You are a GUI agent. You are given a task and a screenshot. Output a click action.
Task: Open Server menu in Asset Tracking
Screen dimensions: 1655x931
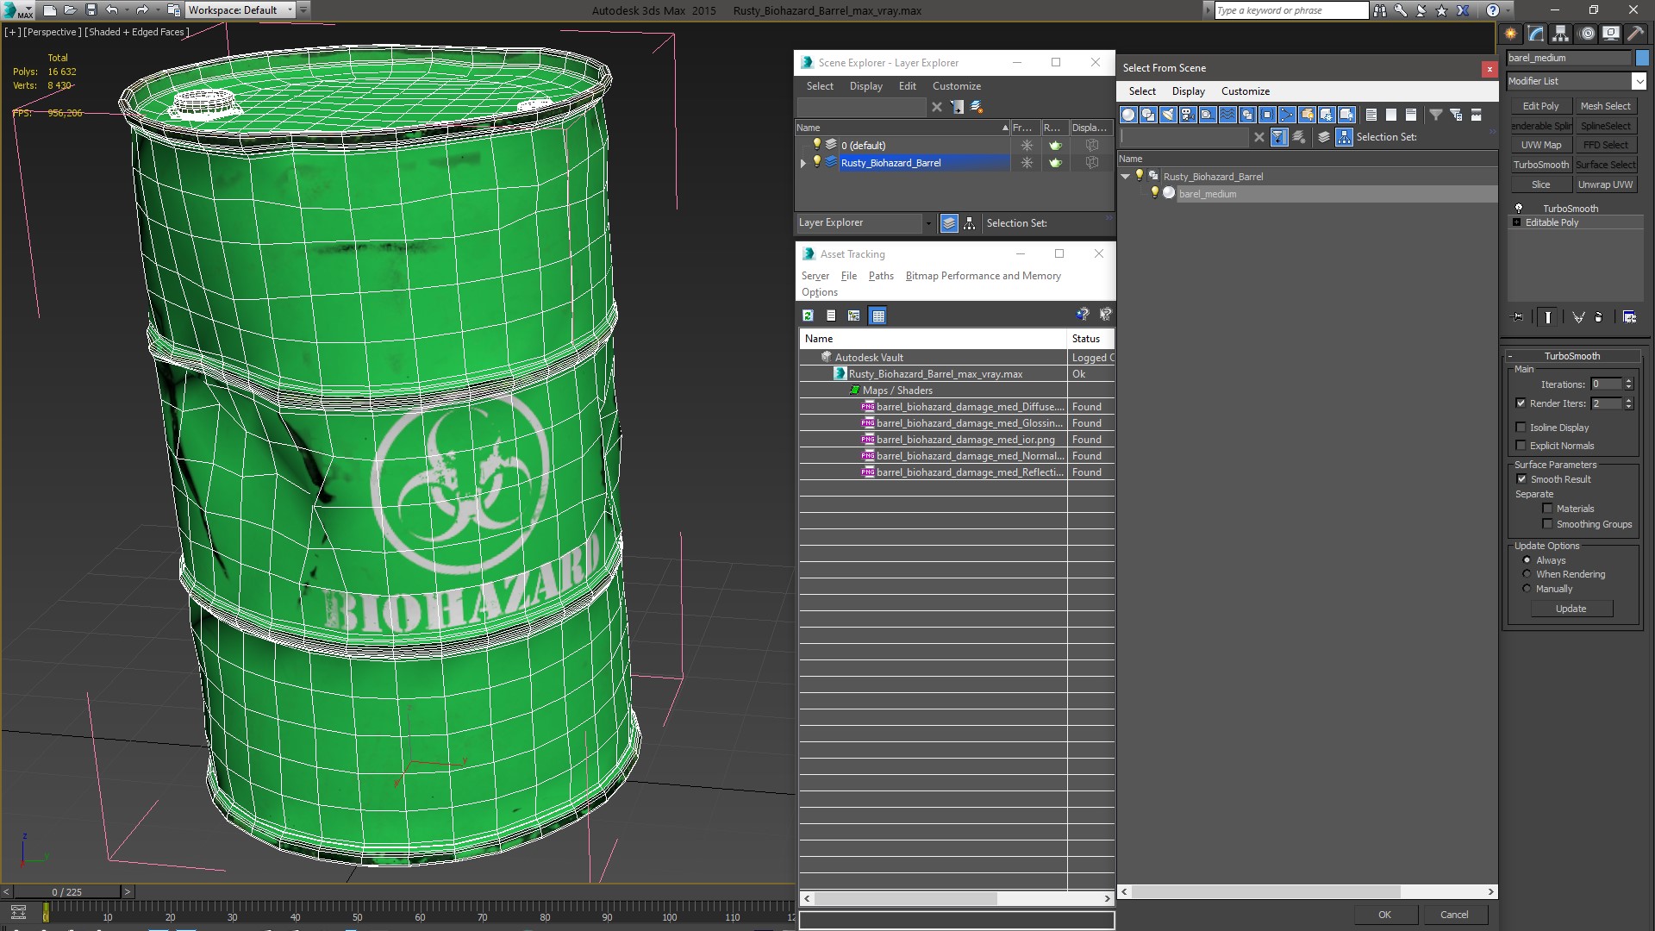click(x=815, y=276)
